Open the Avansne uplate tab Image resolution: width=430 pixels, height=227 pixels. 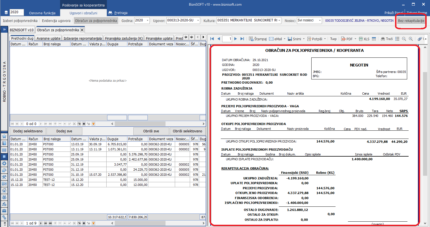tap(48, 38)
